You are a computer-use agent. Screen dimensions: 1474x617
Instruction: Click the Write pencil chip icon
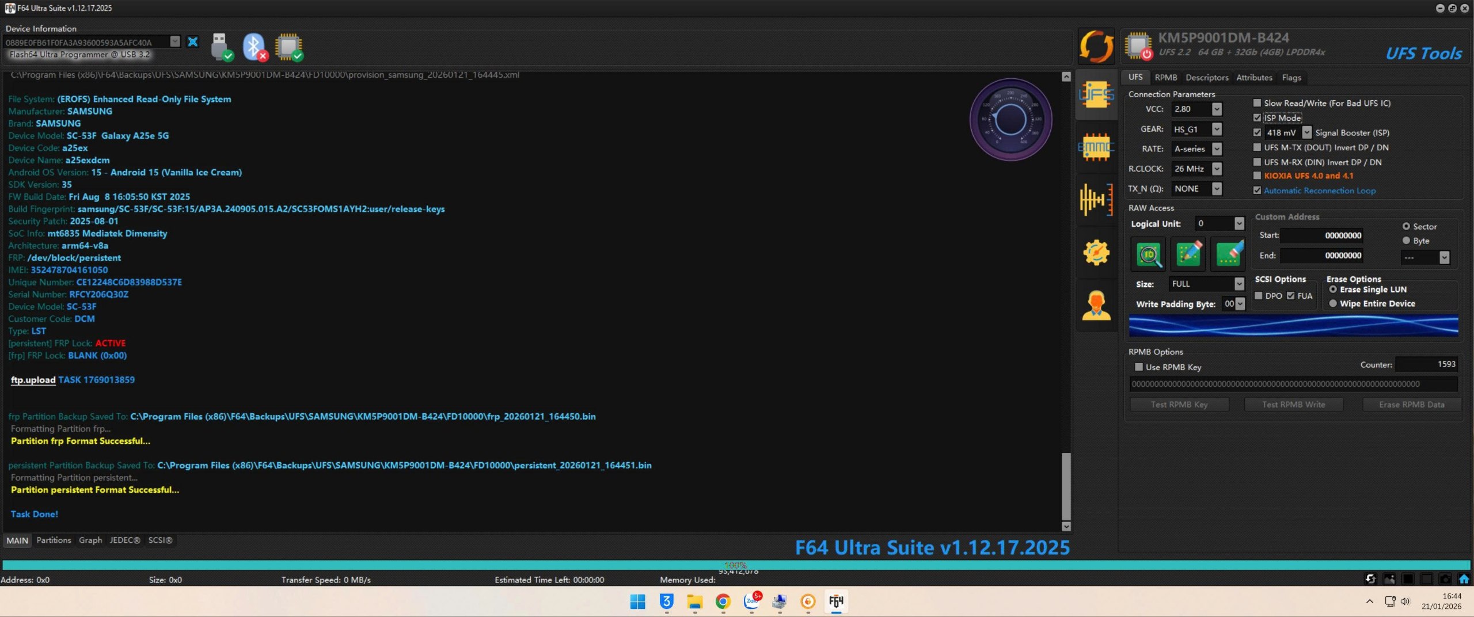click(1188, 254)
